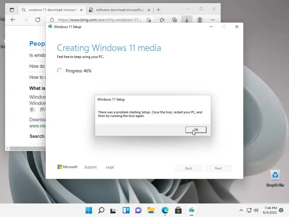Image resolution: width=289 pixels, height=217 pixels.
Task: Open a new Edge tab
Action: [x=159, y=10]
